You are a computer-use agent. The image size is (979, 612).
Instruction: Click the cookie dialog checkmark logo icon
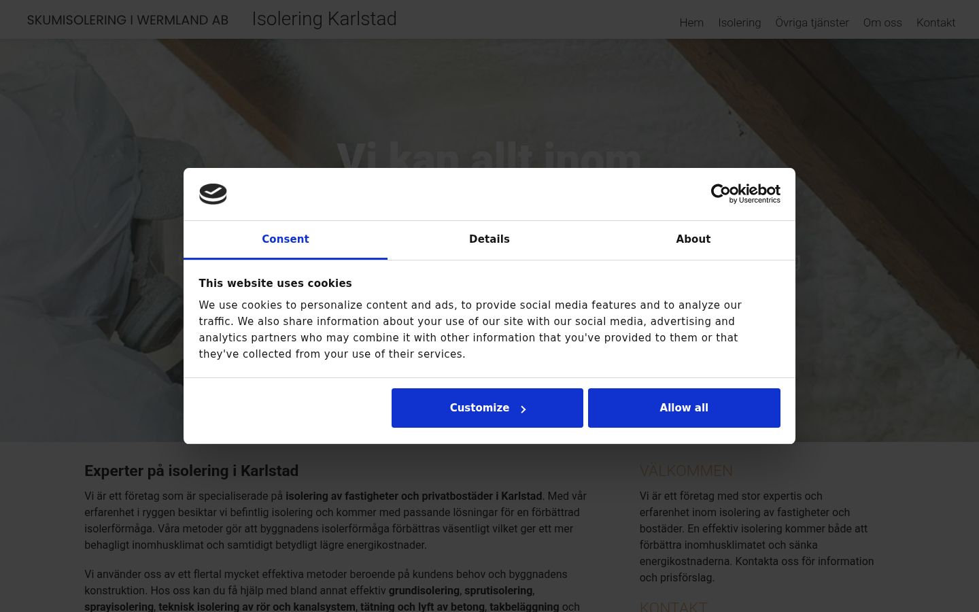[x=213, y=194]
